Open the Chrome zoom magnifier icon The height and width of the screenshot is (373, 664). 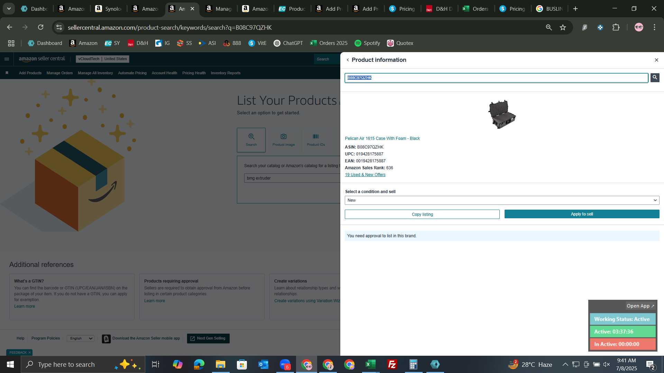click(548, 27)
